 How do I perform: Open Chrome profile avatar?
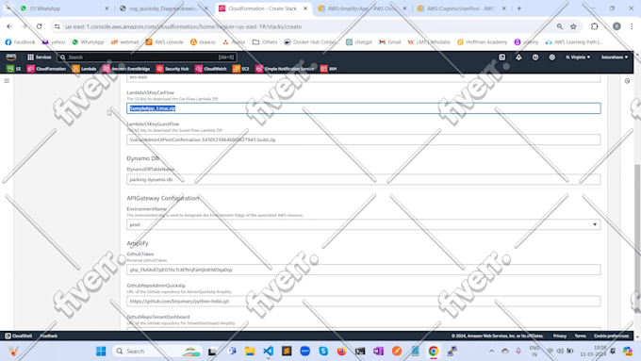pos(616,26)
